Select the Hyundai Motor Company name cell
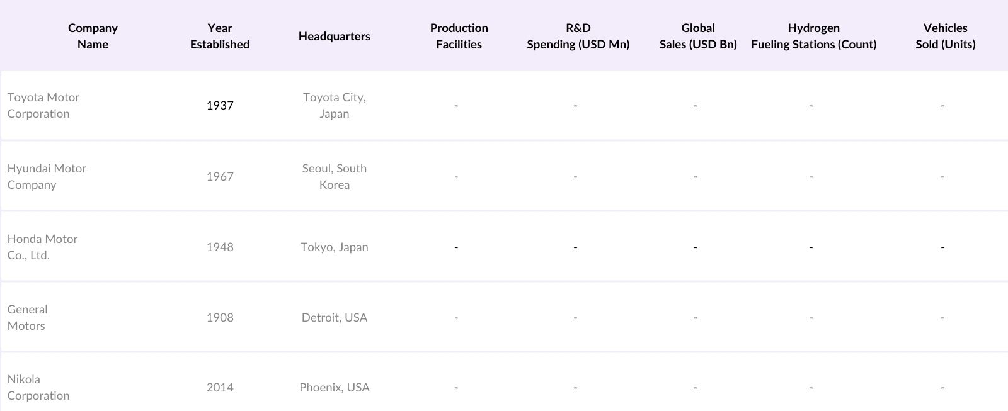The image size is (1008, 411). click(47, 177)
